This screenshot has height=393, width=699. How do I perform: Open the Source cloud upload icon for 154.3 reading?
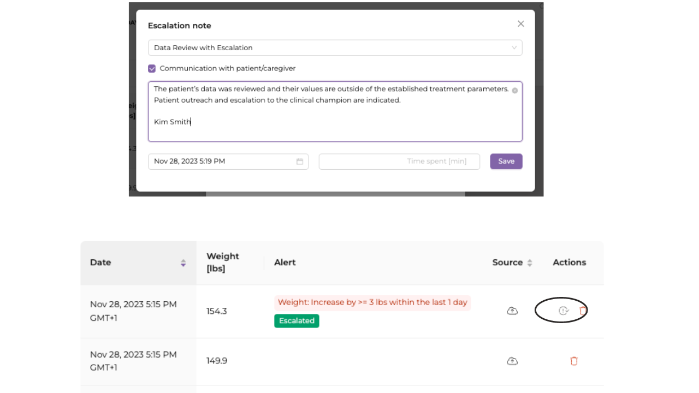tap(512, 311)
